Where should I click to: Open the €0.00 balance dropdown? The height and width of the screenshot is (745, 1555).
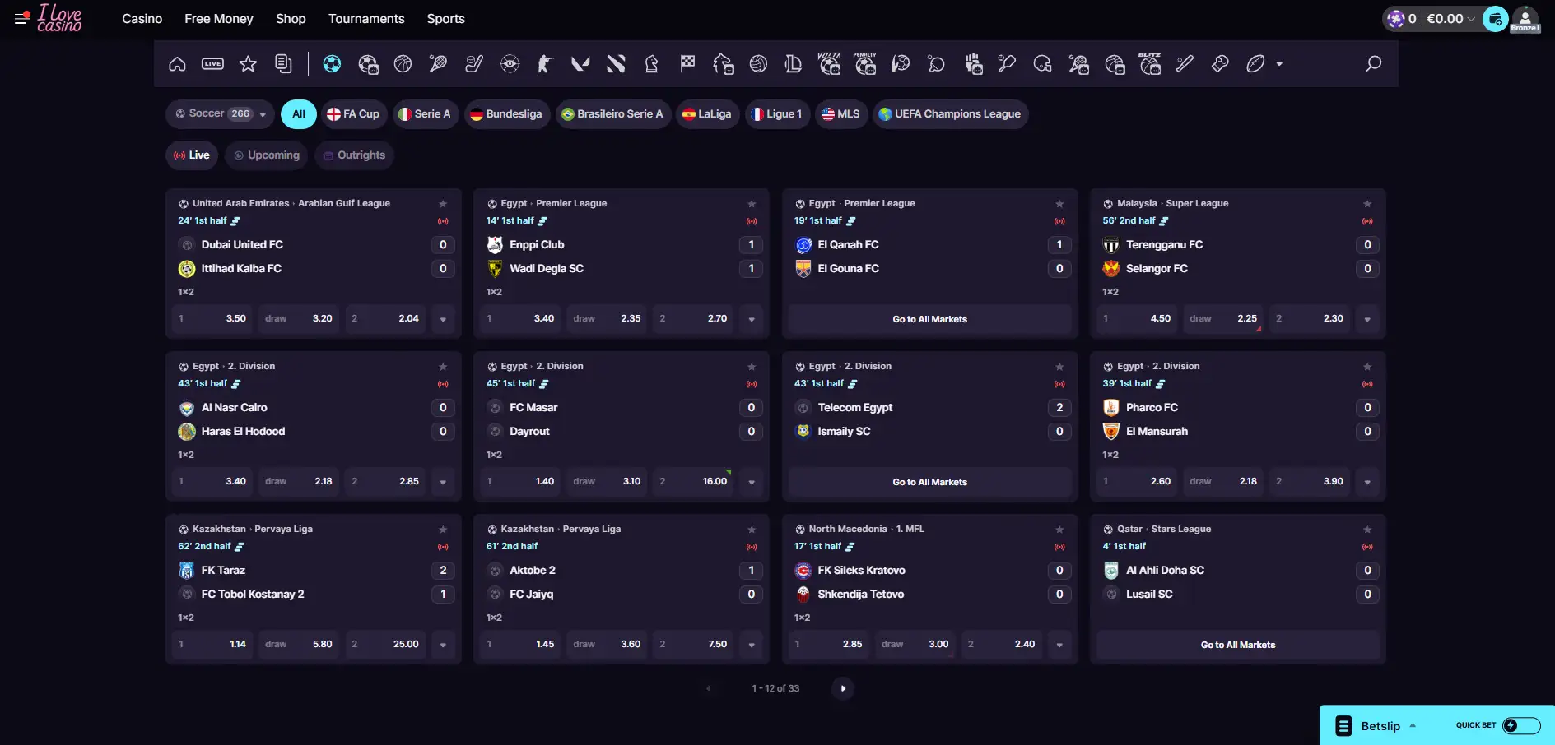[x=1450, y=19]
